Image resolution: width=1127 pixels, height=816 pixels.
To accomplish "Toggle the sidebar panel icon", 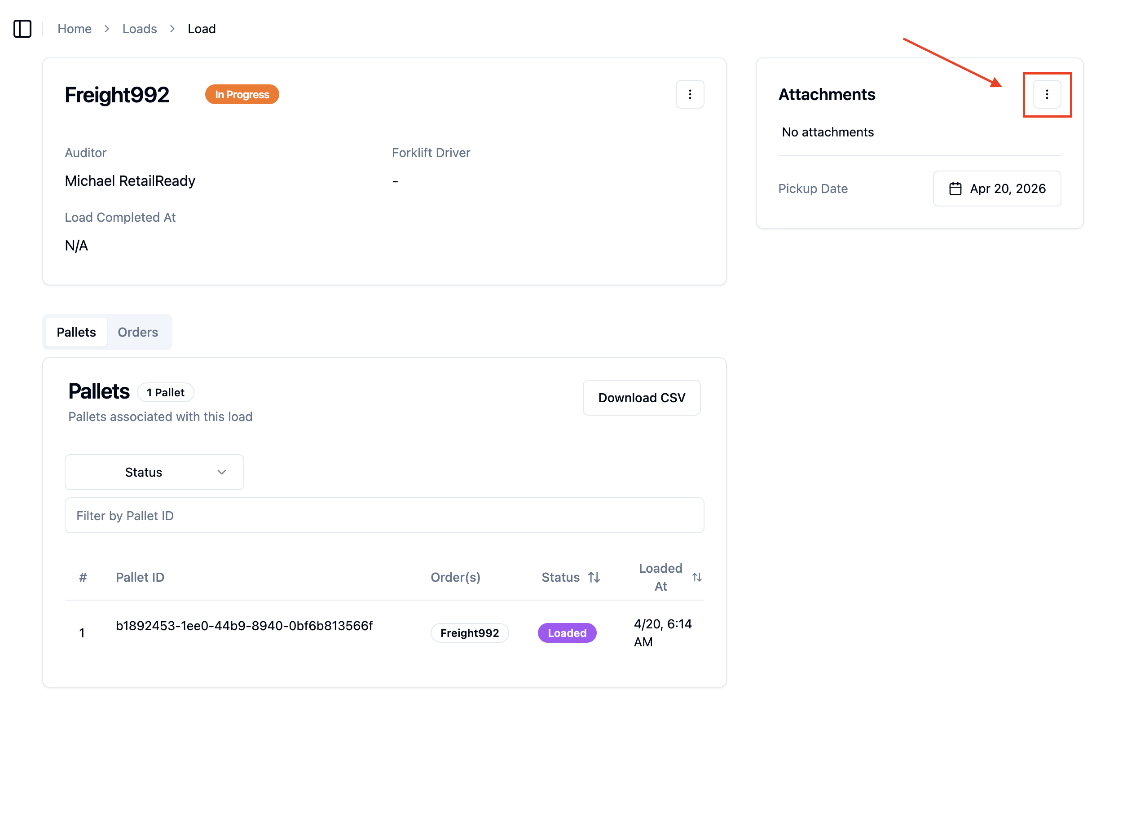I will click(x=22, y=29).
